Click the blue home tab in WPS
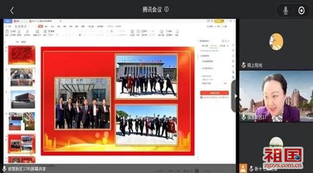313x173 pixels. (x=8, y=21)
